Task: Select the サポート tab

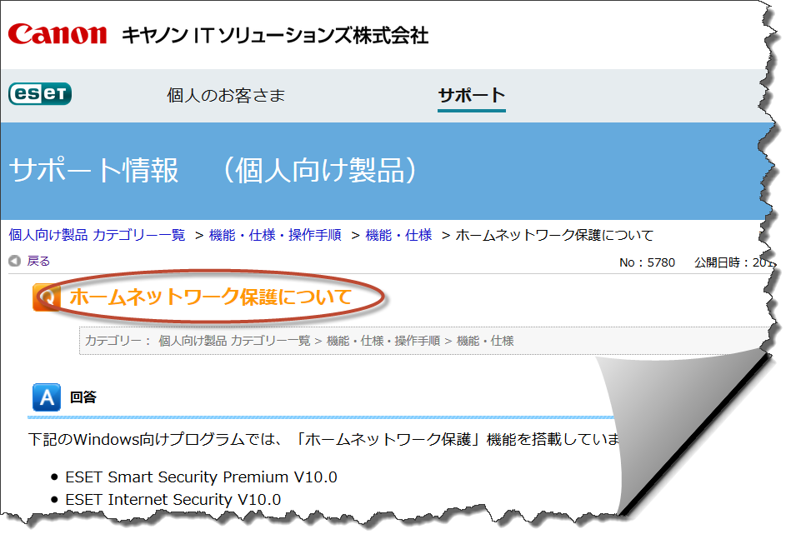Action: point(472,96)
